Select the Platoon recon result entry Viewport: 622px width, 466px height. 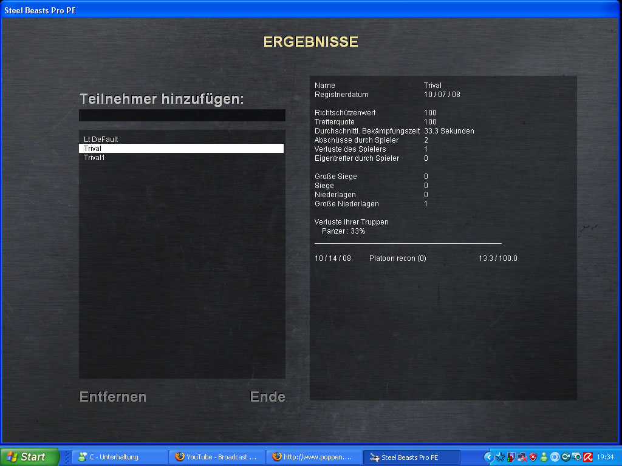397,258
